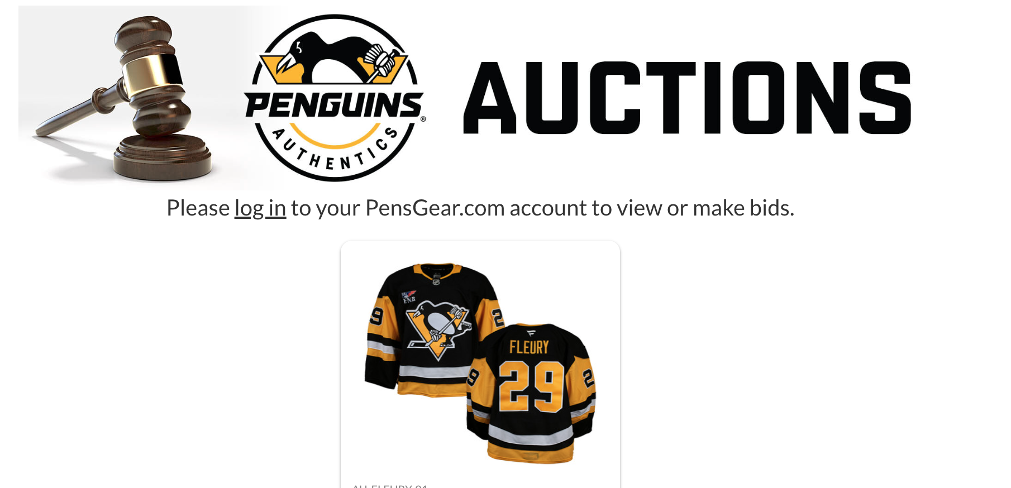Viewport: 1011px width, 488px height.
Task: Click the gold band on gavel head
Action: (152, 74)
